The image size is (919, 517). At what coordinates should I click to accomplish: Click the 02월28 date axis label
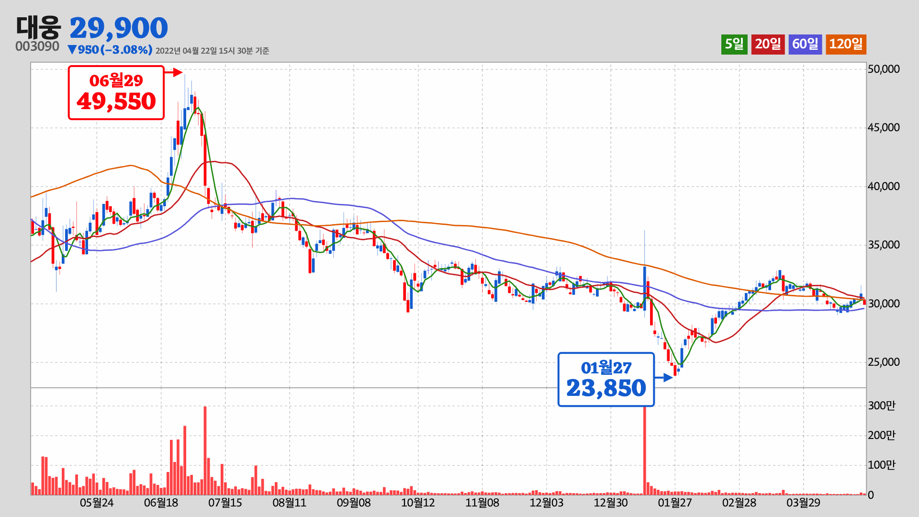point(739,503)
